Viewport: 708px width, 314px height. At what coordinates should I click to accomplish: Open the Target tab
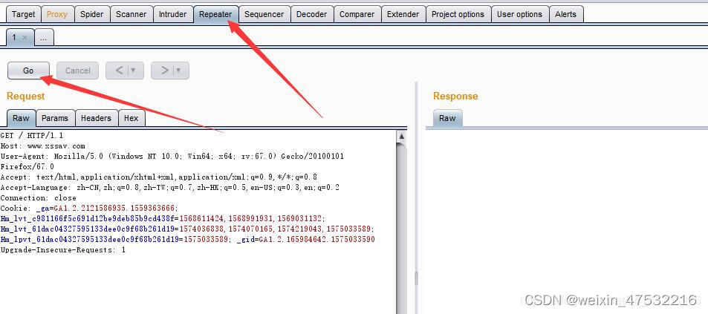coord(24,14)
